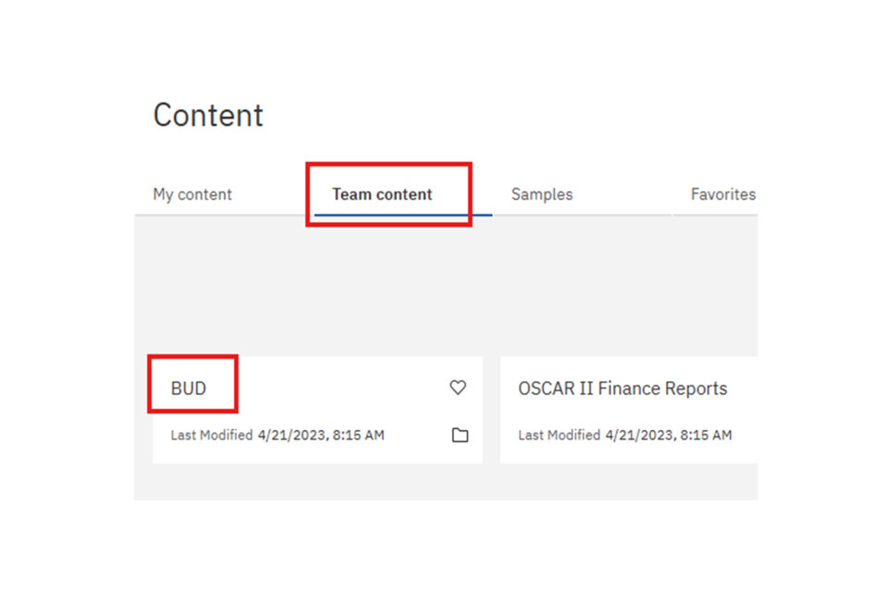Click blank space between Samples and Favorites tabs
This screenshot has width=888, height=592.
point(629,194)
